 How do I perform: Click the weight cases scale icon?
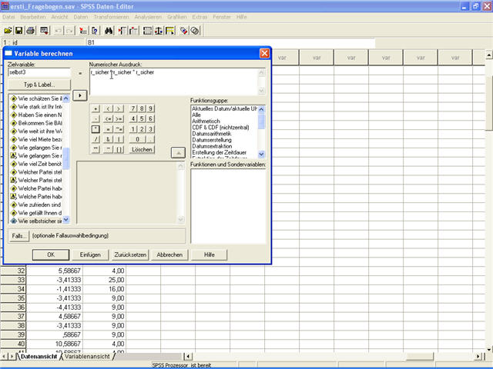159,30
